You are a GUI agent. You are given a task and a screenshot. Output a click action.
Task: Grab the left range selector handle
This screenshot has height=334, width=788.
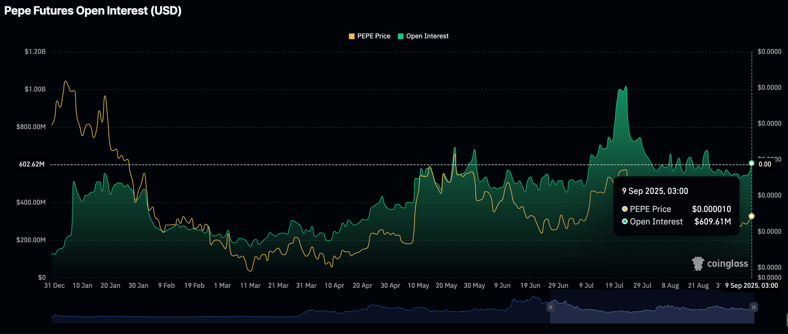550,307
